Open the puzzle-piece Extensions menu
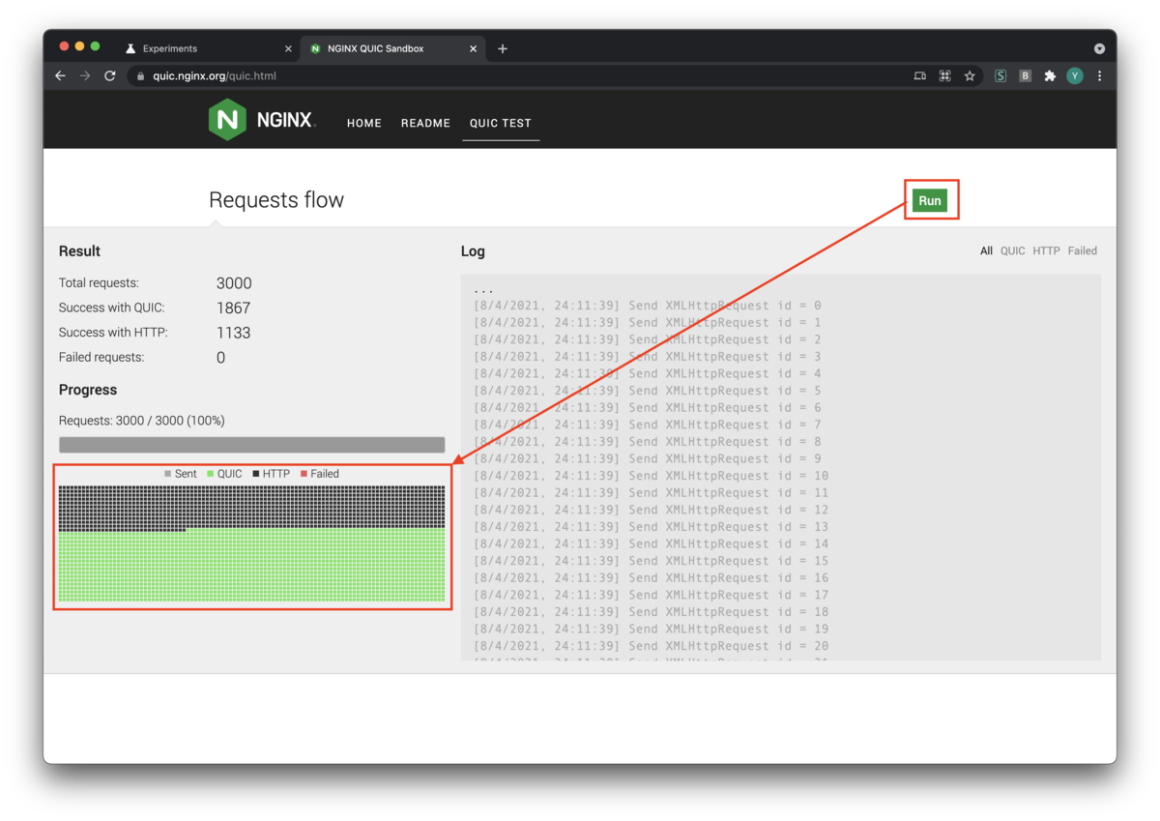The width and height of the screenshot is (1160, 821). click(x=1050, y=75)
